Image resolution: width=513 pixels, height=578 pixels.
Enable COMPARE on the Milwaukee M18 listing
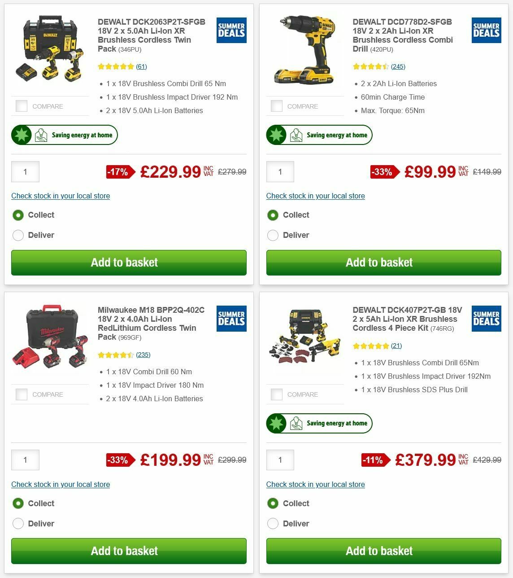coord(22,394)
